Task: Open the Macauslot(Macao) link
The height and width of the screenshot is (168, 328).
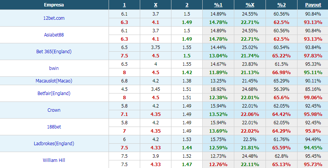Action: [x=54, y=81]
